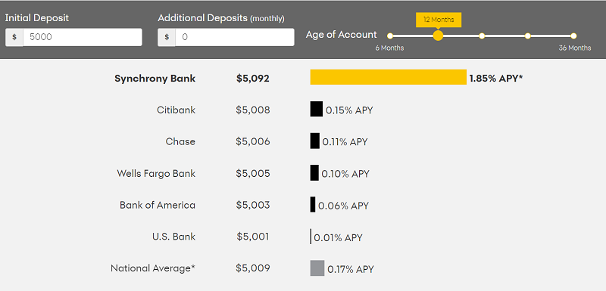Select the 36 Months slider point
Screen dimensions: 606x291
click(573, 36)
